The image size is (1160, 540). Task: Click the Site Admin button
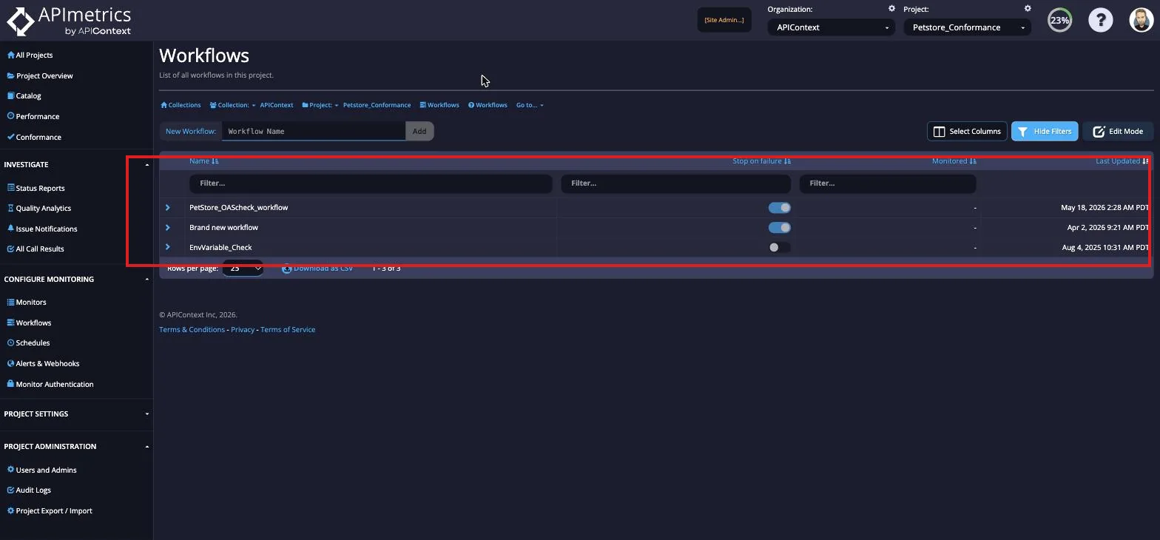(724, 20)
